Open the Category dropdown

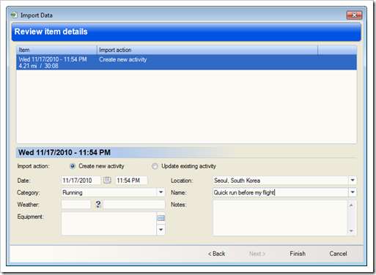(161, 192)
